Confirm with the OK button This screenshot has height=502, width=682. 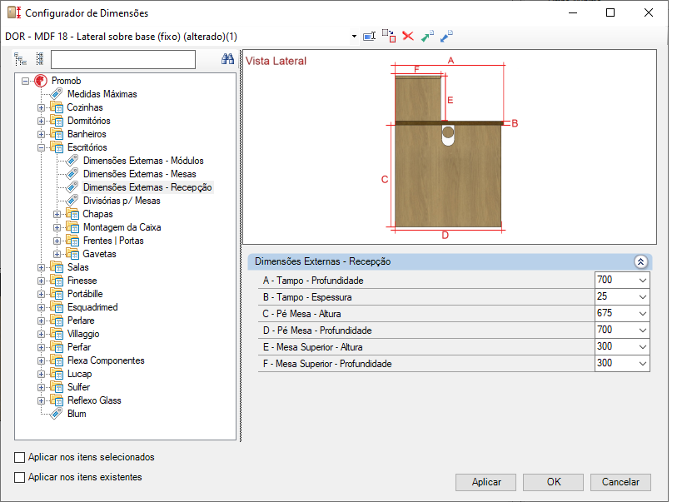coord(553,482)
